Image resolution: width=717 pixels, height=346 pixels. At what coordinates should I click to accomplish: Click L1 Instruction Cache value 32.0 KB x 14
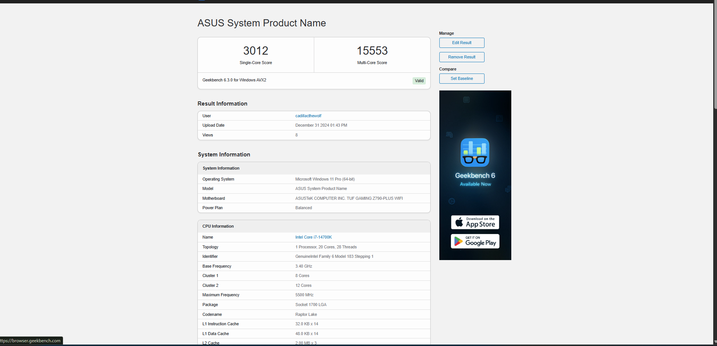click(x=307, y=324)
